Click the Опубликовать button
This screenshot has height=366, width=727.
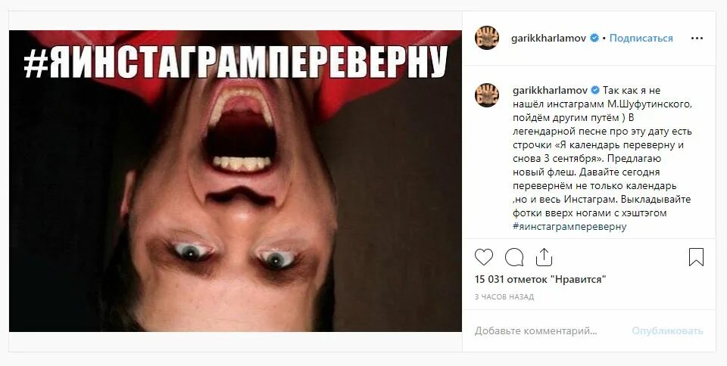point(667,330)
